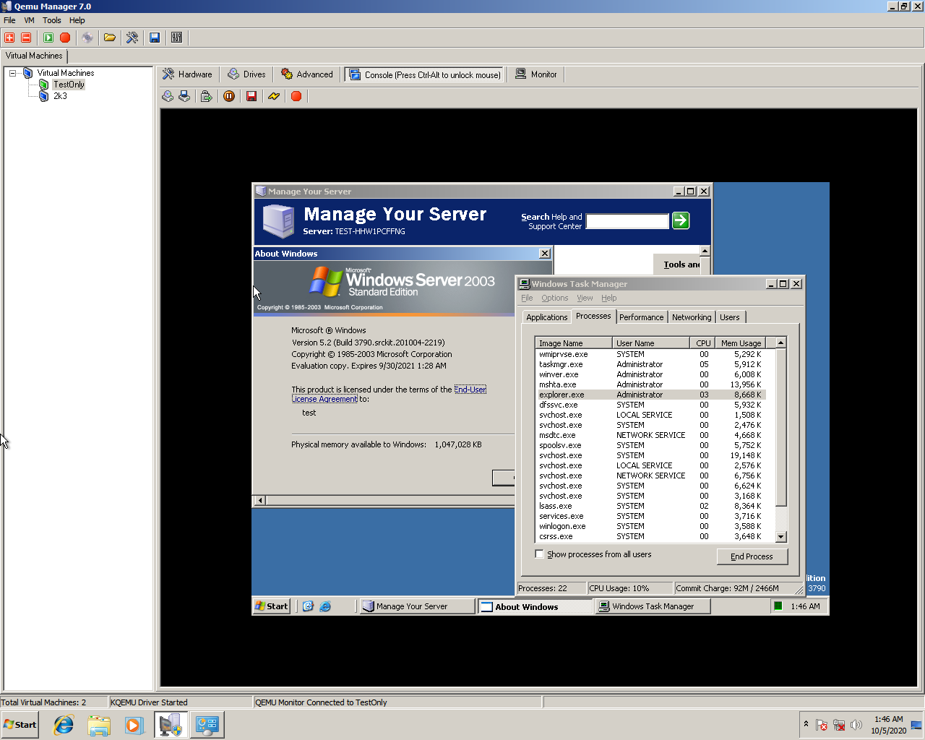
Task: Select lsass.exe process row
Action: tap(650, 506)
